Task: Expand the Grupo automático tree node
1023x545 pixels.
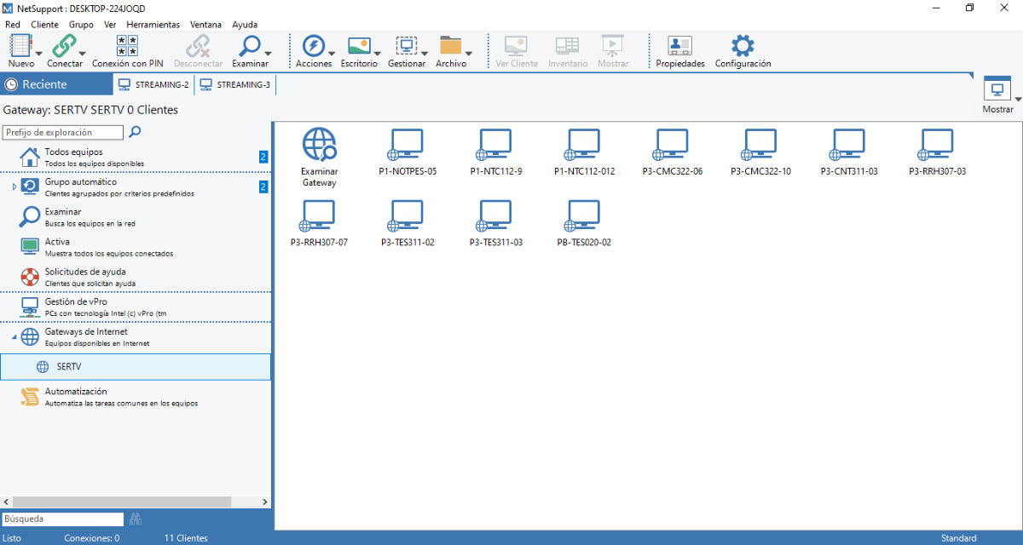Action: coord(14,186)
